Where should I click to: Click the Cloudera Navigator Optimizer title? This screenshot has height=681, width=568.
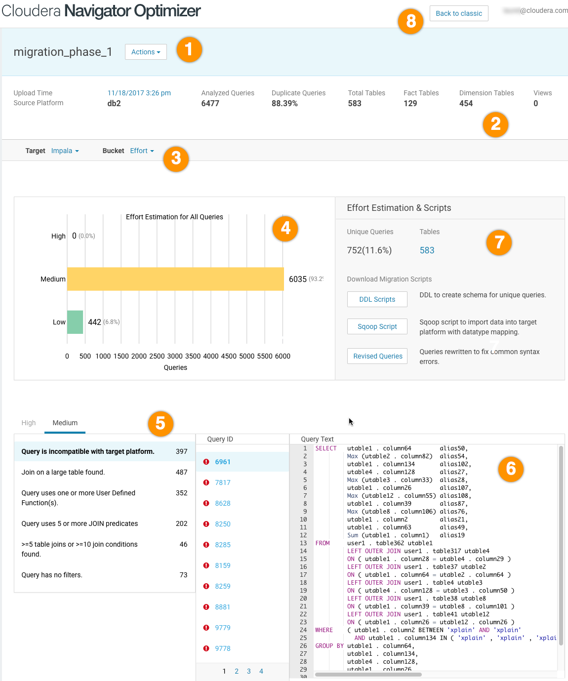point(101,11)
